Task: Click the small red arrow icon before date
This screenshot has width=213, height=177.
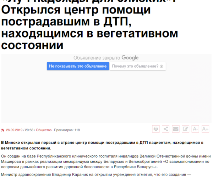Action: point(2,130)
